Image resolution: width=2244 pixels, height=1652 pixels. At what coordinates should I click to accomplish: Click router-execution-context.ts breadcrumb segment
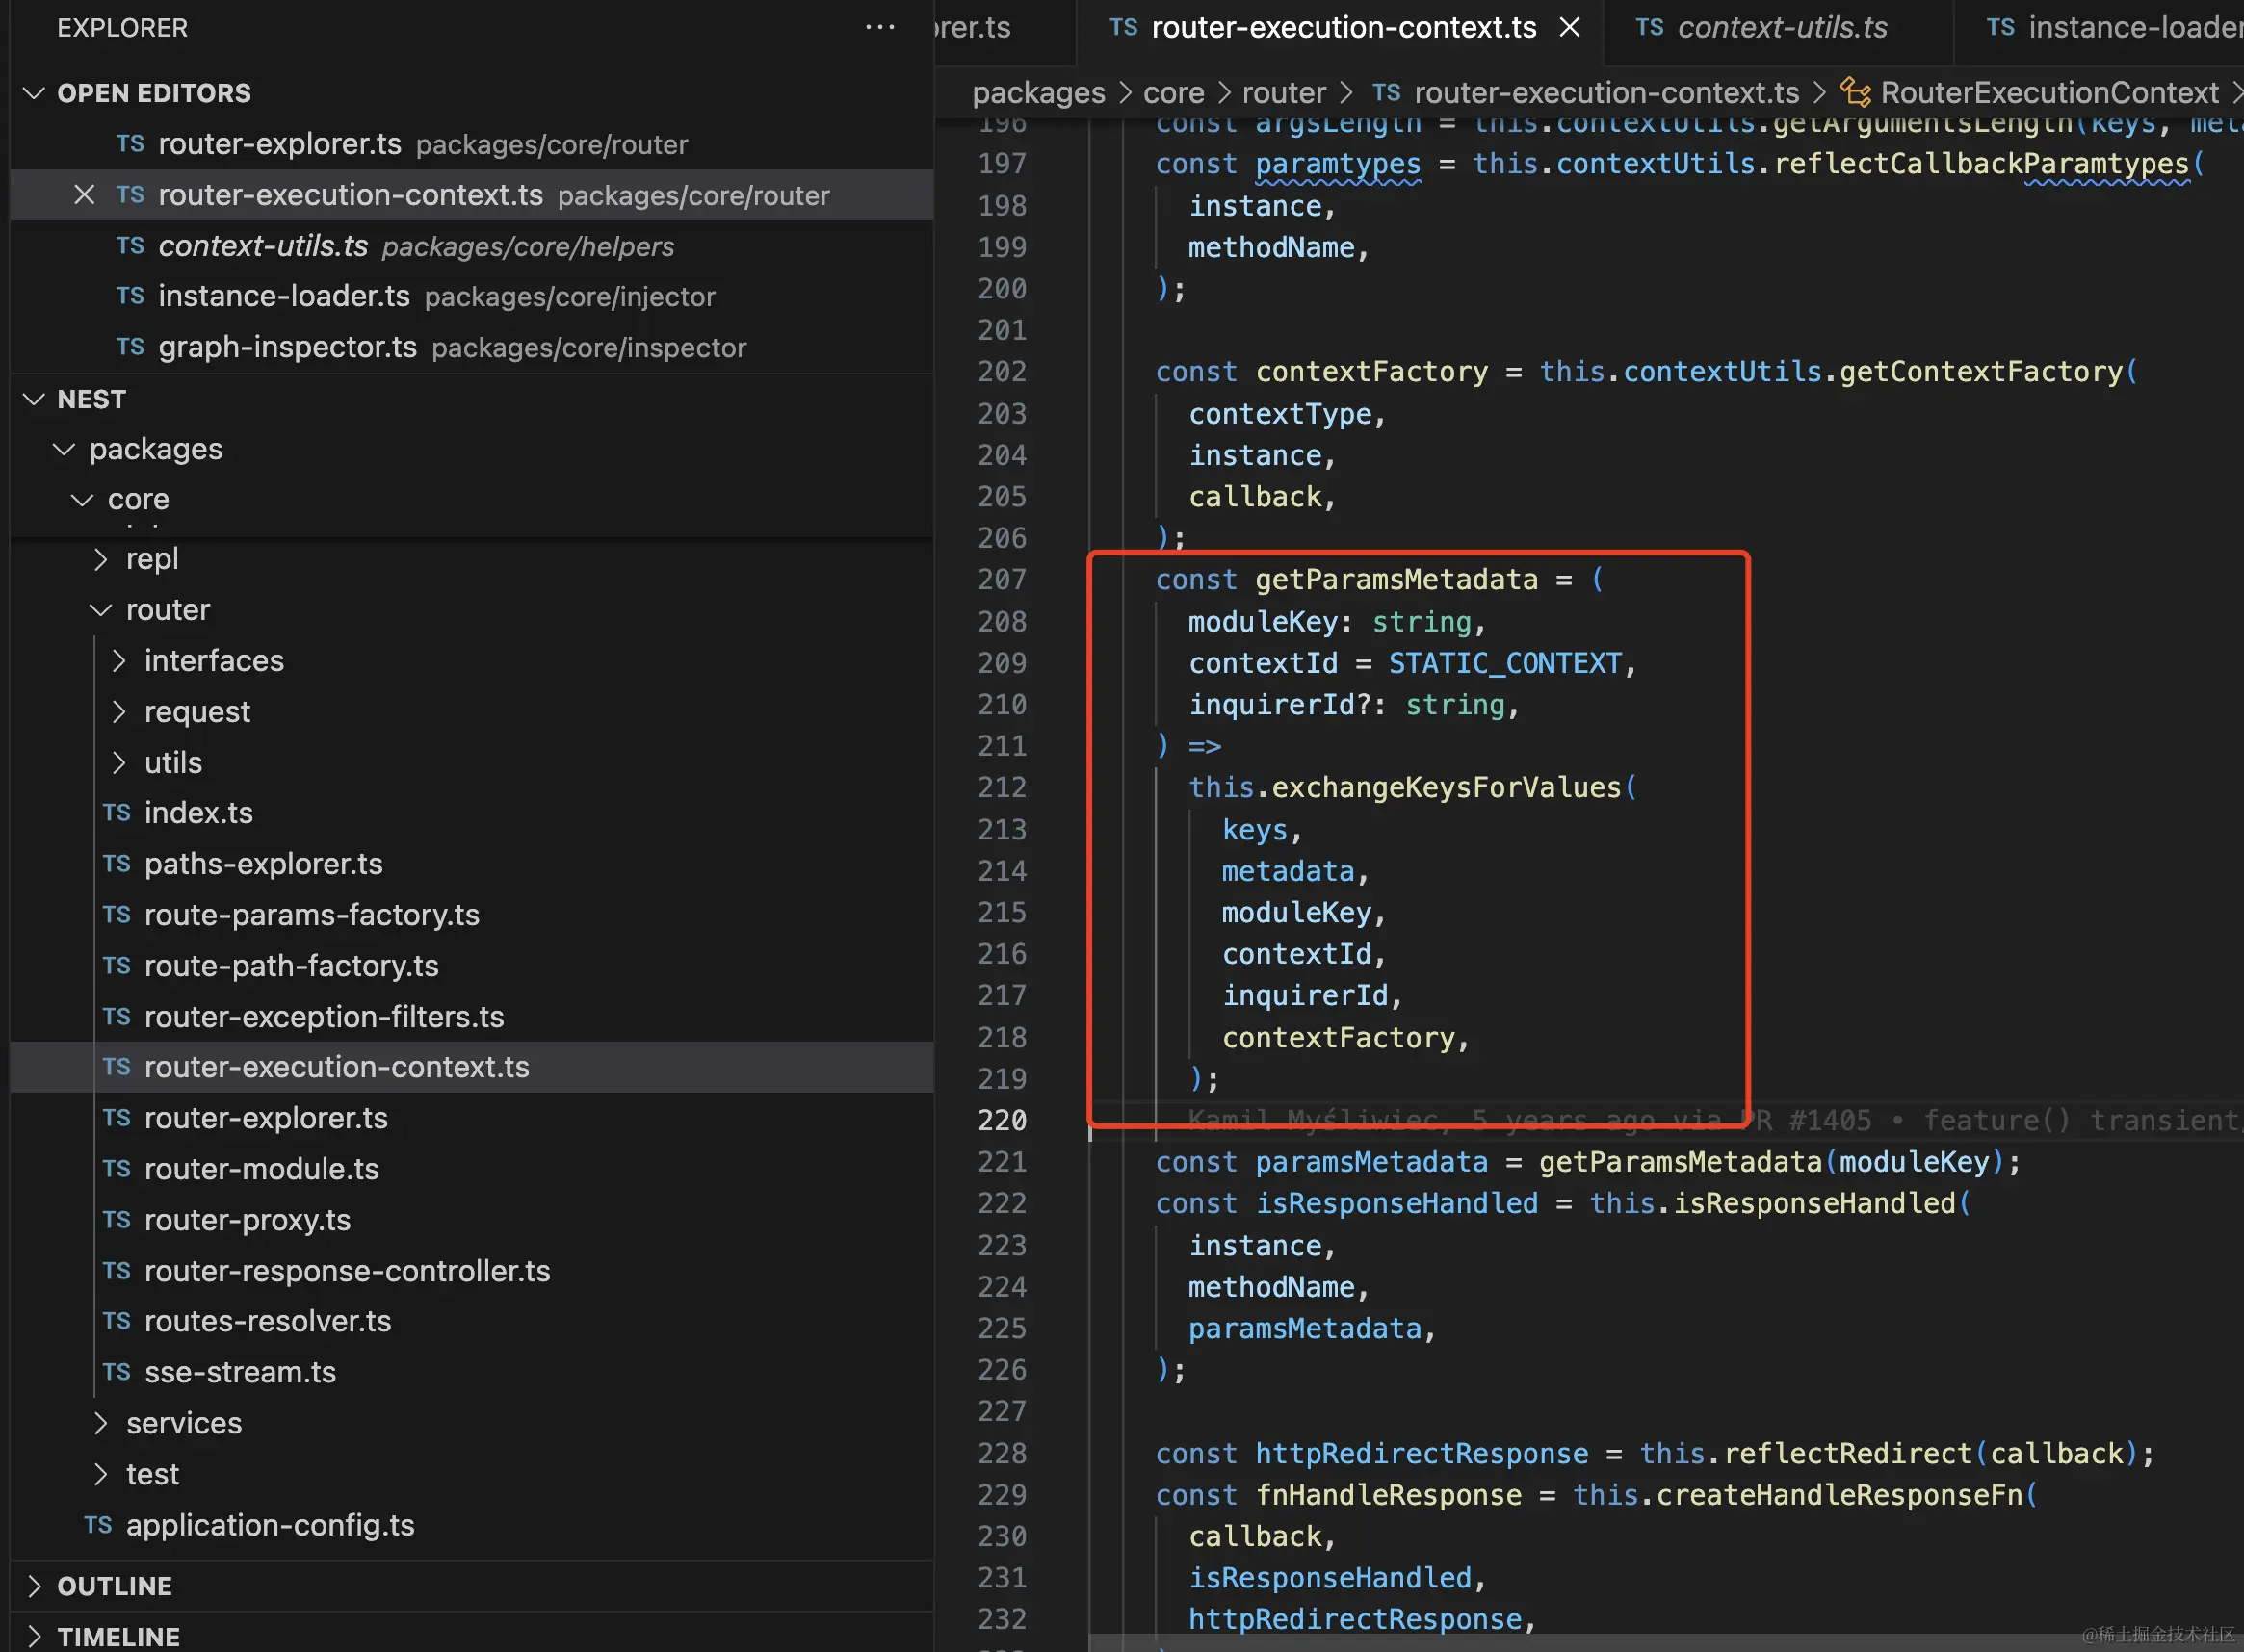click(x=1606, y=93)
